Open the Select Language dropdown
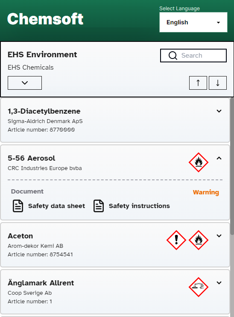Screen dimensions: 234x317 193,22
